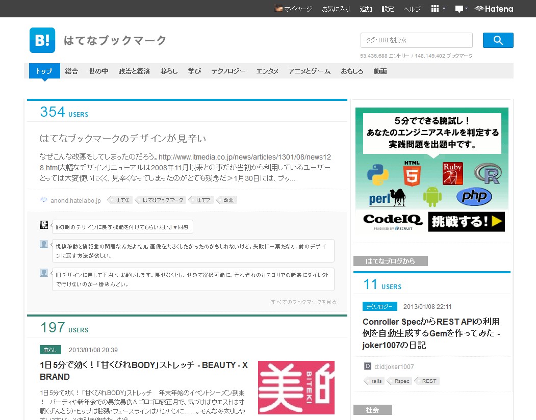This screenshot has width=536, height=420.
Task: Click すべてのブックマークを見る link
Action: [303, 302]
